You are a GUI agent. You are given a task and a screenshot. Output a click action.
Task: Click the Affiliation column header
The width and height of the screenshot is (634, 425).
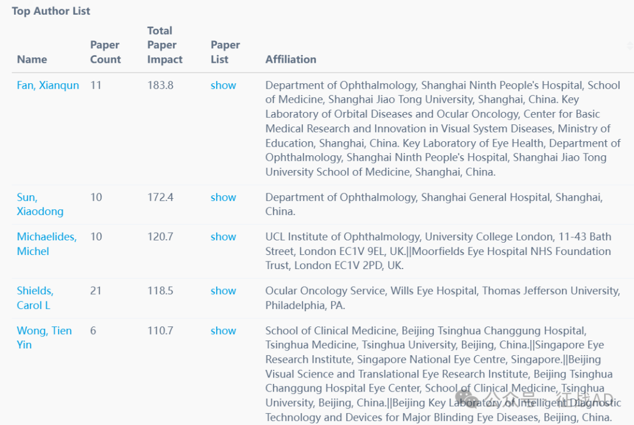(291, 59)
